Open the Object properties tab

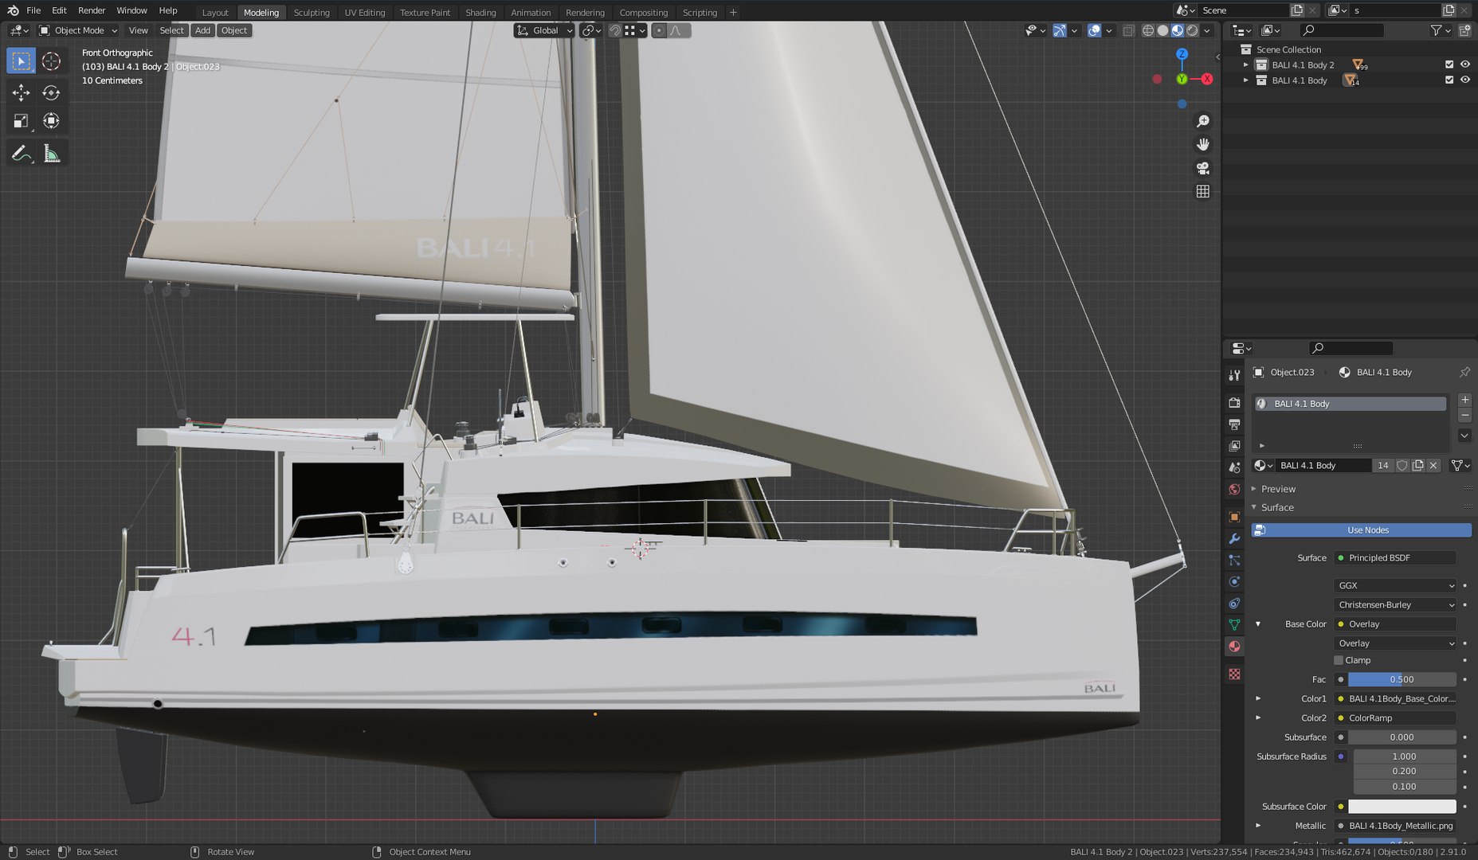pyautogui.click(x=1234, y=517)
